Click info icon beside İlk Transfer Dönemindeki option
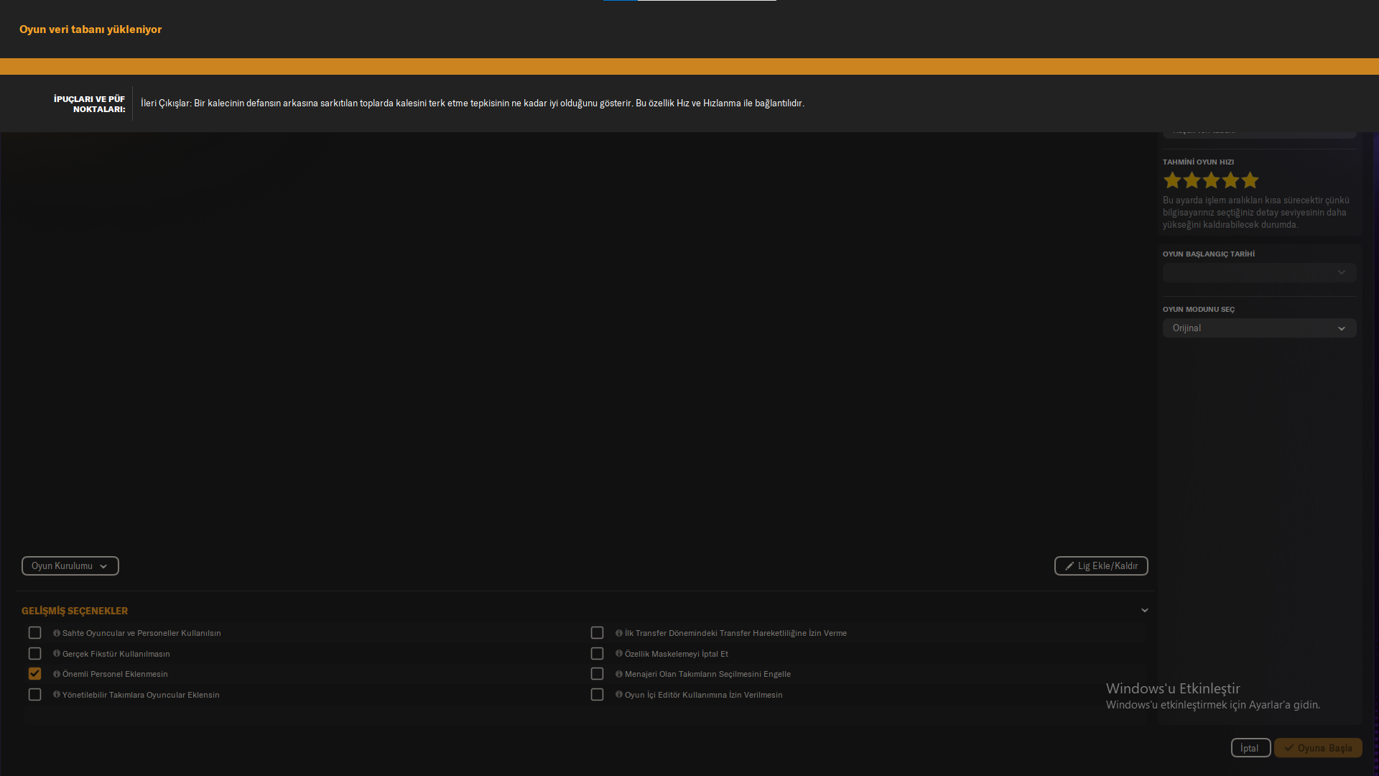 click(x=619, y=633)
